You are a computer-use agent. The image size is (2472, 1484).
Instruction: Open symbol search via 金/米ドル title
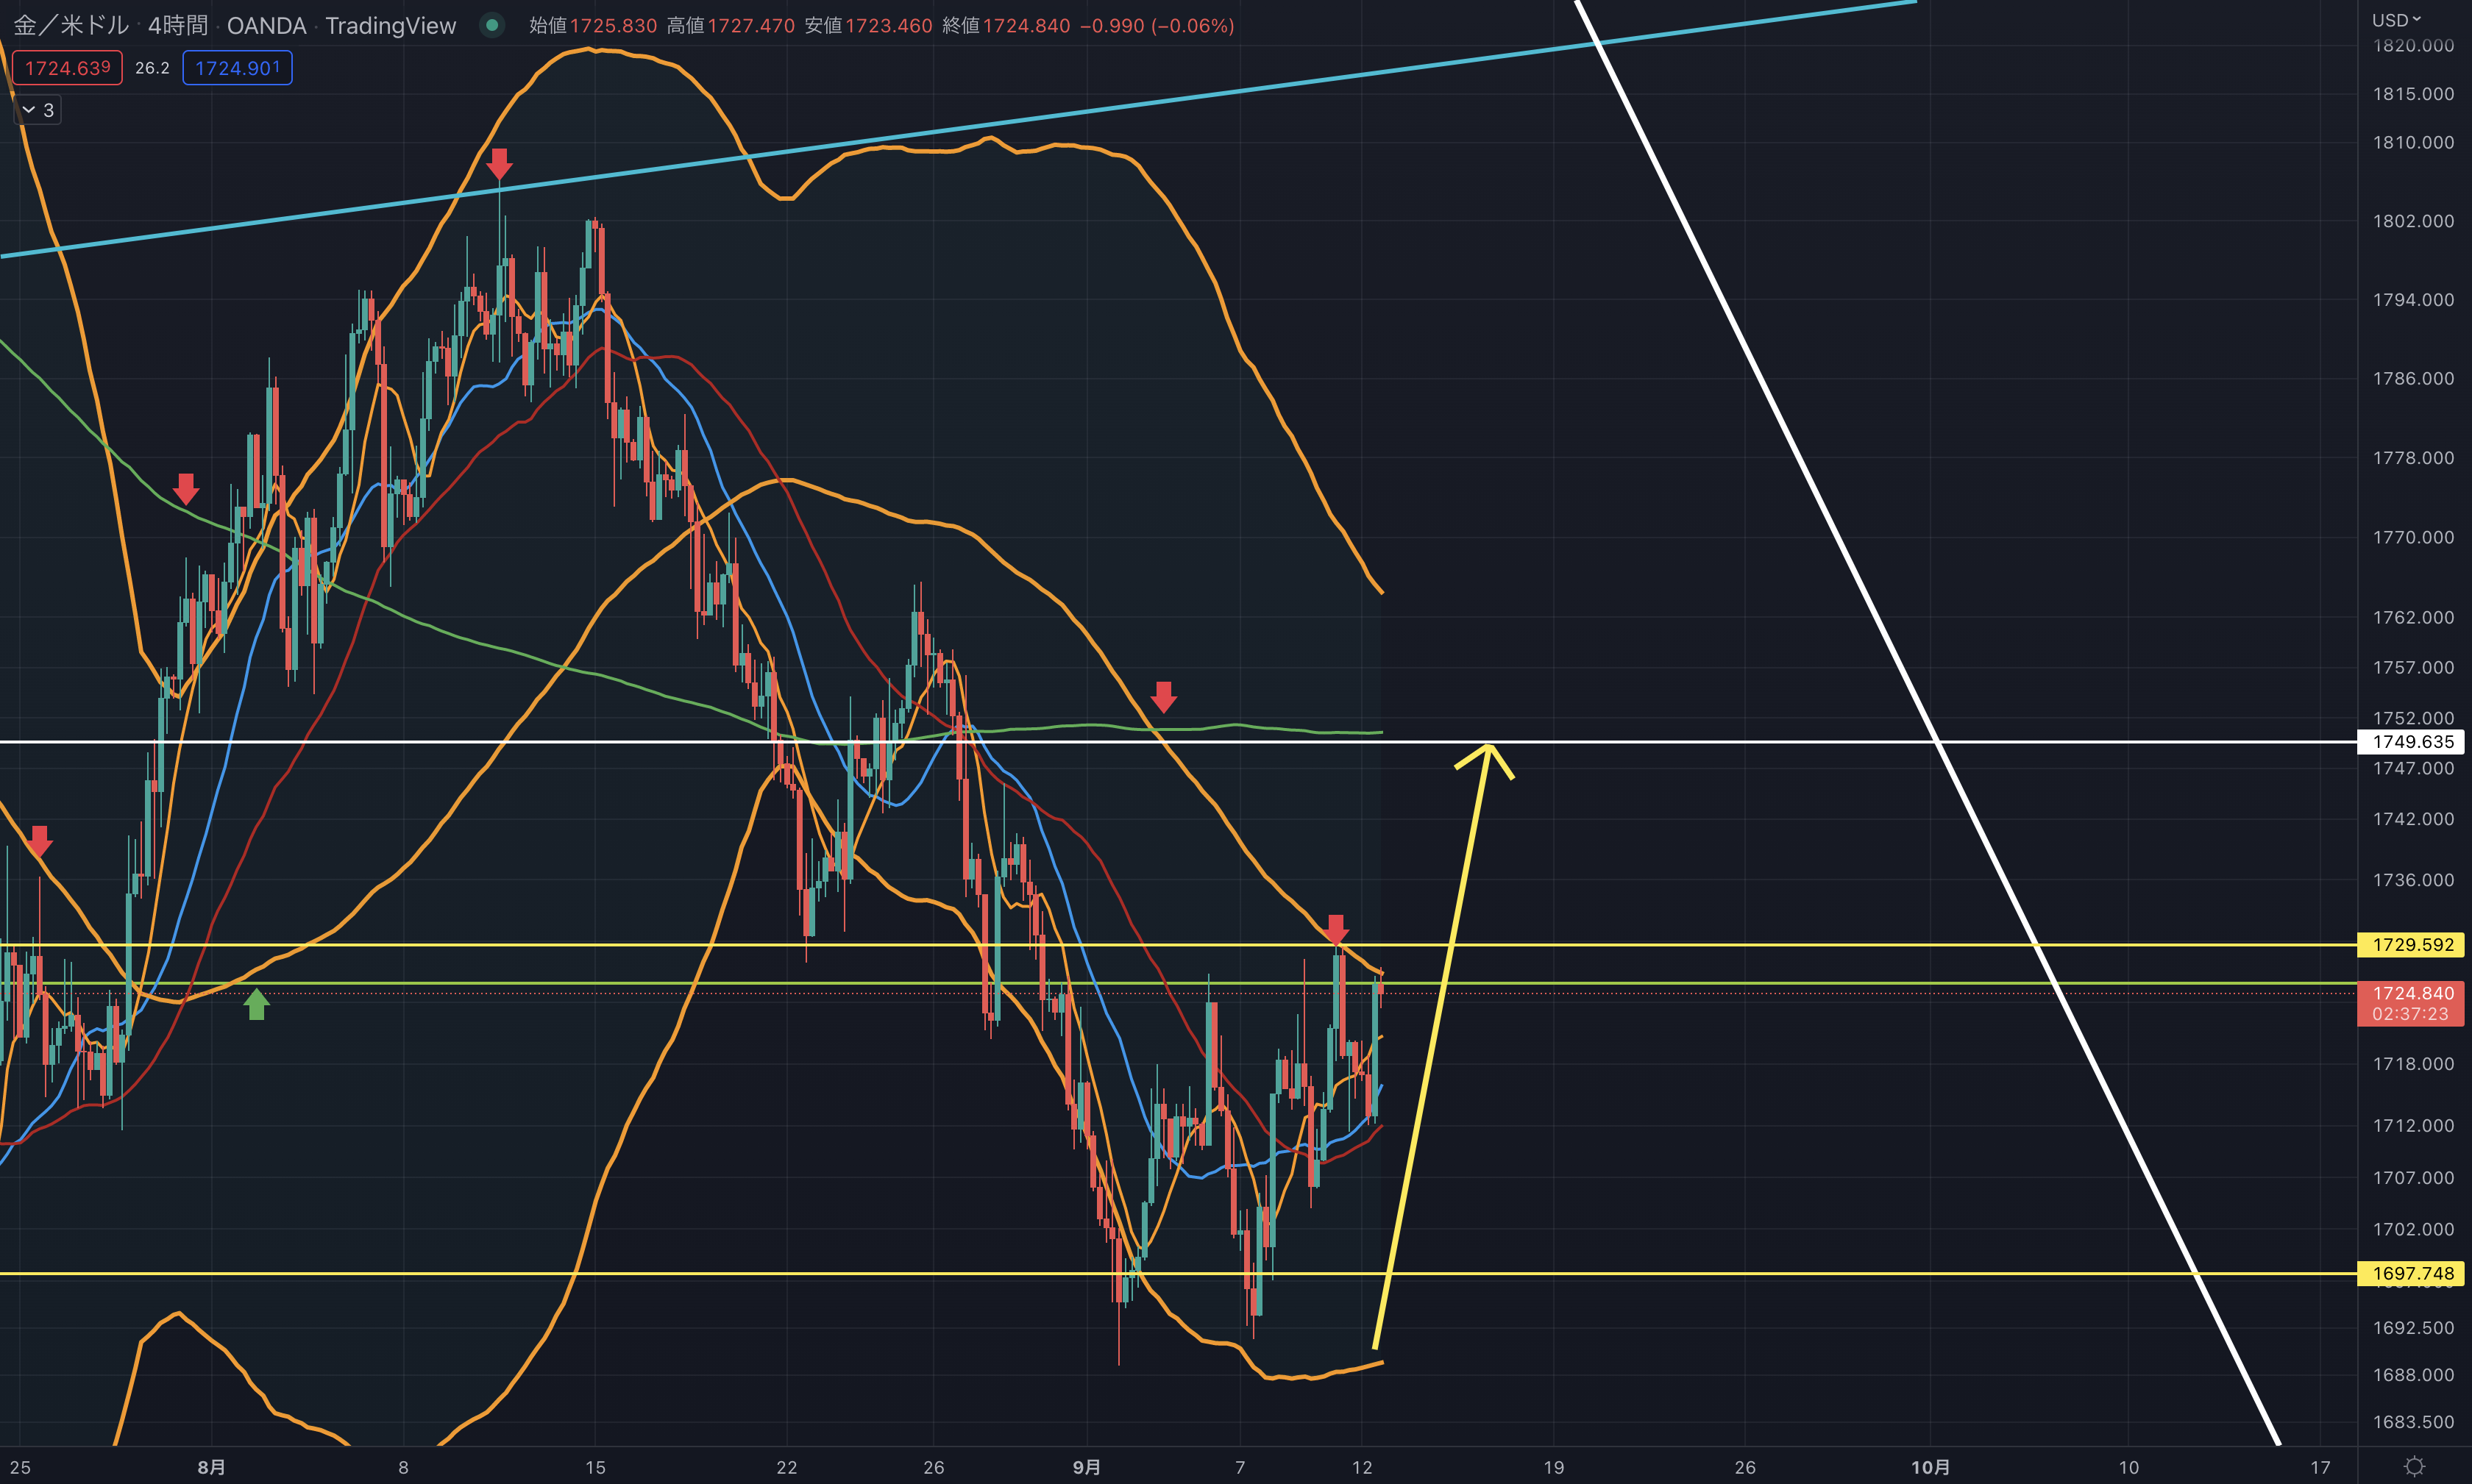pyautogui.click(x=71, y=25)
